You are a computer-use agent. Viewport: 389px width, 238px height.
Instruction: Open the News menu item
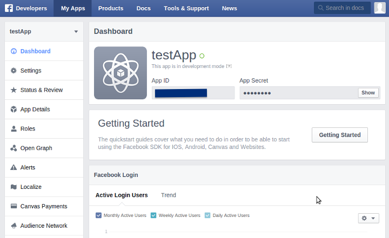230,8
